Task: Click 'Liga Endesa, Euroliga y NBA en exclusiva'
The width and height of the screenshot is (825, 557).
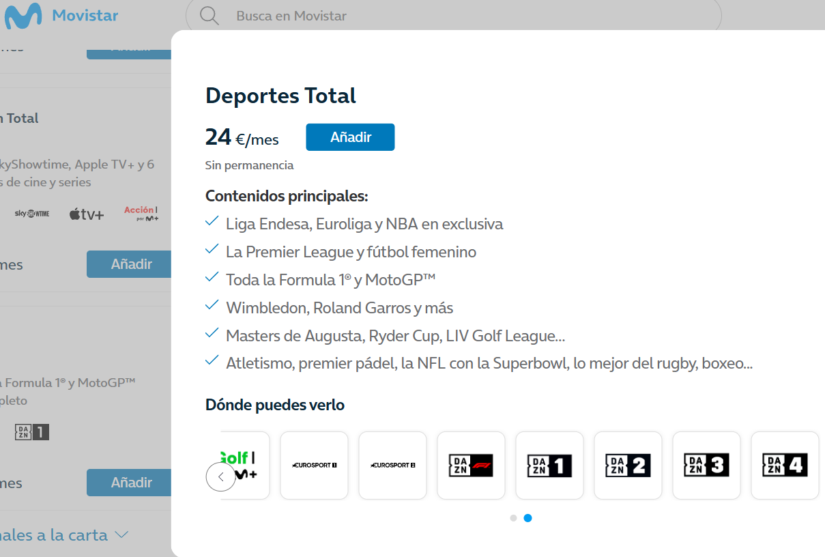Action: [x=364, y=224]
